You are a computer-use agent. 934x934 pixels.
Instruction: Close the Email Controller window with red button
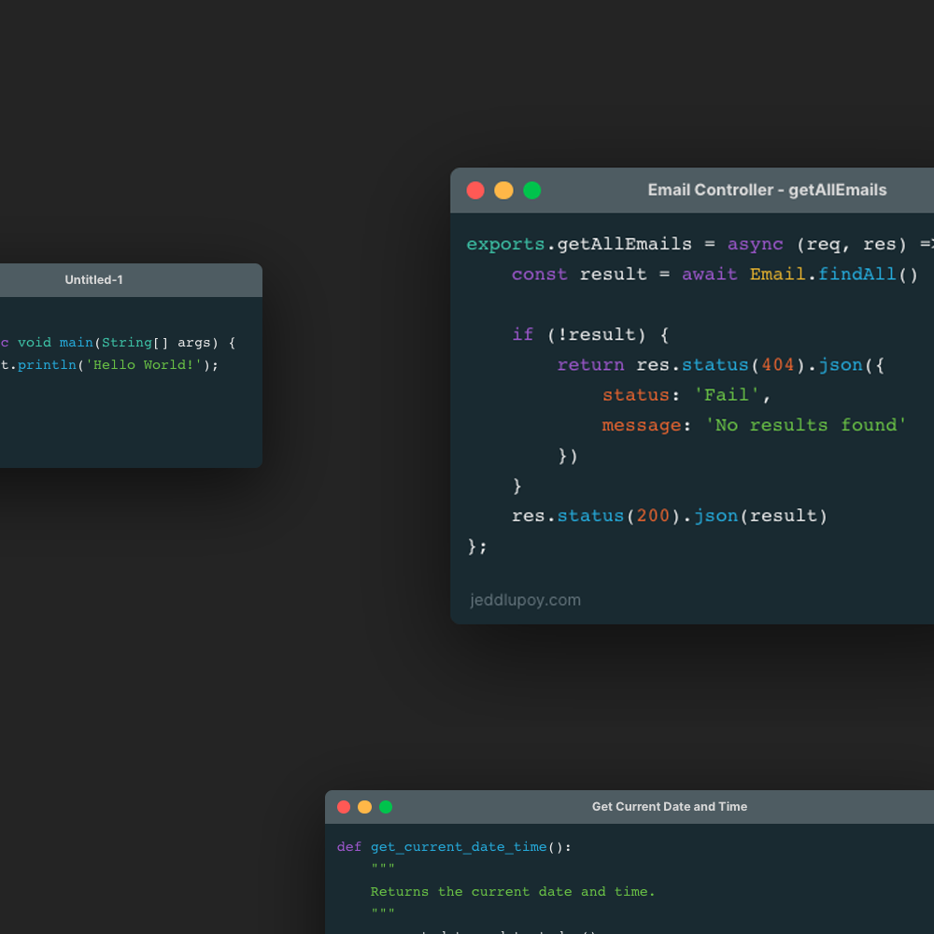(475, 191)
